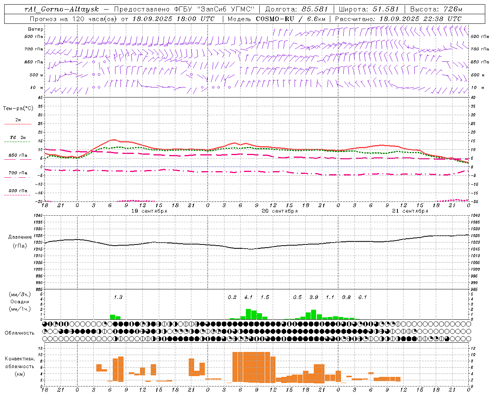Click the Давление pressure panel label
The width and height of the screenshot is (491, 393).
pyautogui.click(x=20, y=237)
